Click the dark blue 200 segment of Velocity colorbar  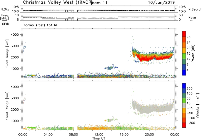point(184,86)
